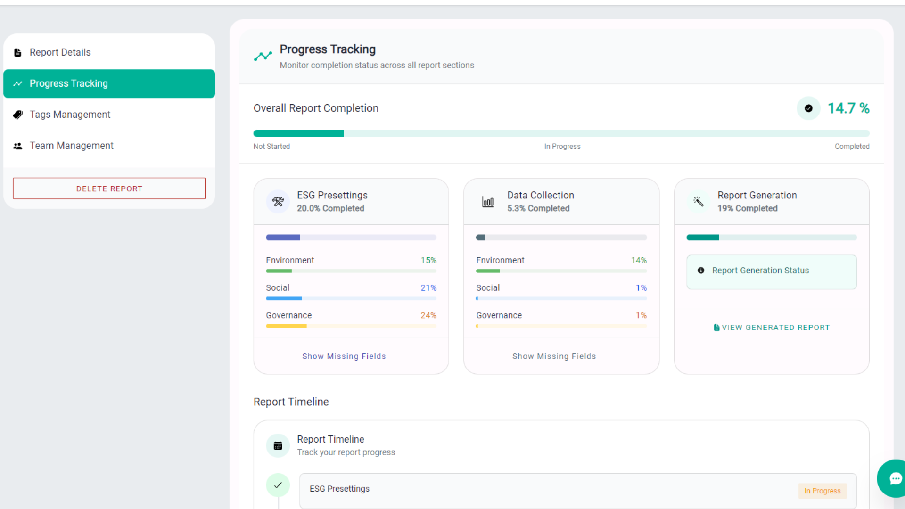905x509 pixels.
Task: Click the Report Timeline calendar icon
Action: coord(278,445)
